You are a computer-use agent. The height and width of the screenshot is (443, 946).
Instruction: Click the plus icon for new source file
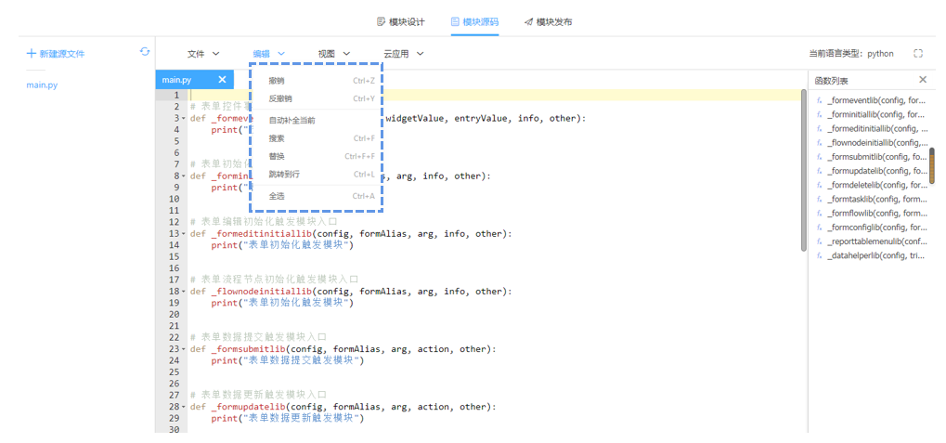[x=32, y=54]
